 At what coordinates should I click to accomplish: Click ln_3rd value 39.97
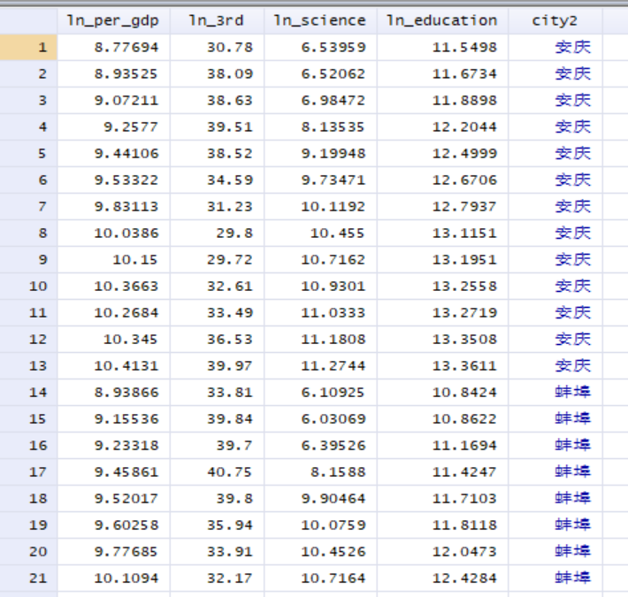click(230, 365)
